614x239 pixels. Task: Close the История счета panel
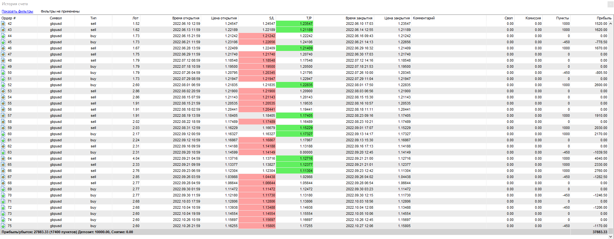point(610,4)
